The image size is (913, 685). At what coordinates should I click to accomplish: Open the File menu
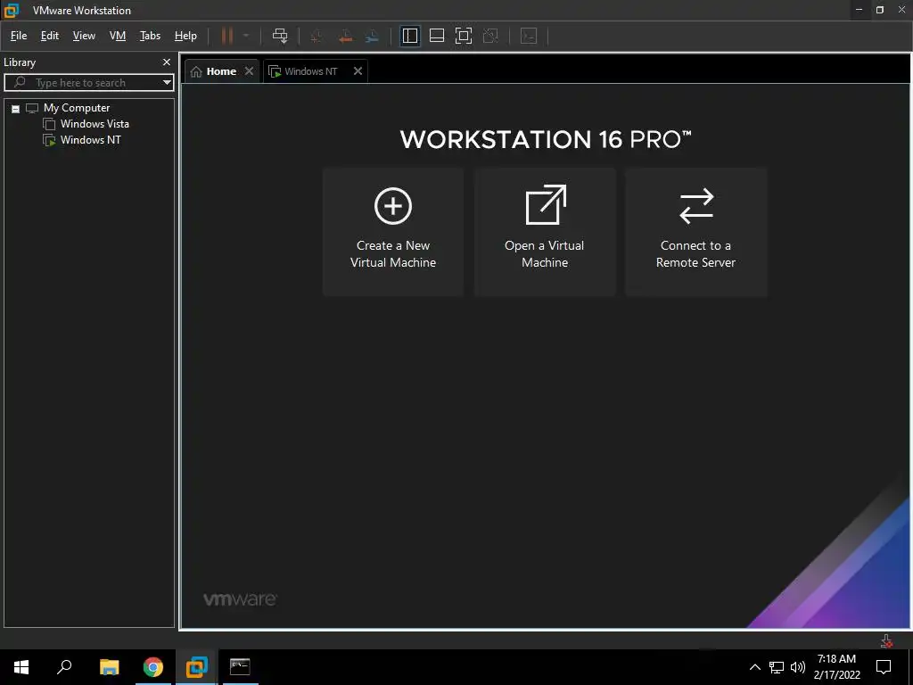click(19, 36)
